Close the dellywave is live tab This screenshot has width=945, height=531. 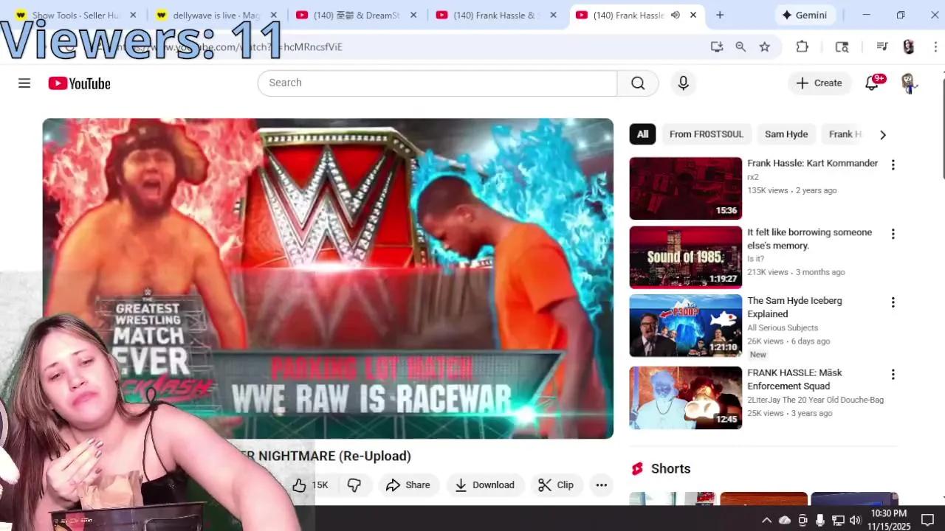(x=273, y=15)
